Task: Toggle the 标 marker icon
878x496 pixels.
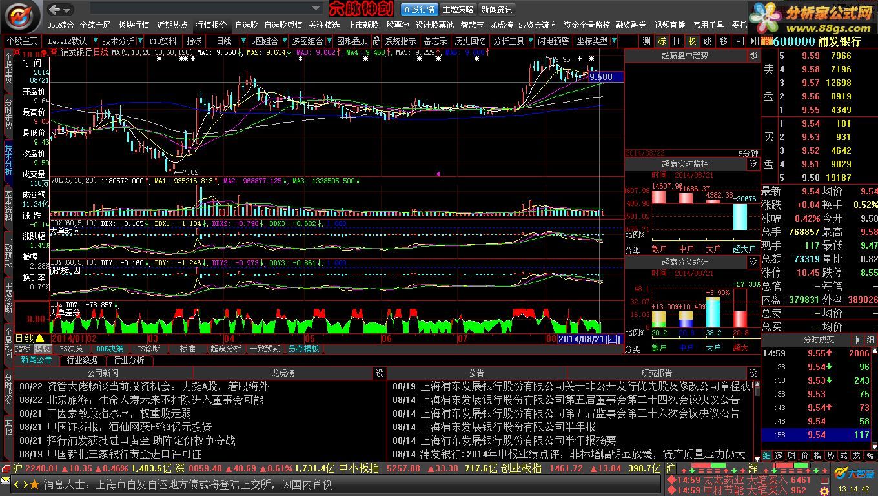Action: coord(662,41)
